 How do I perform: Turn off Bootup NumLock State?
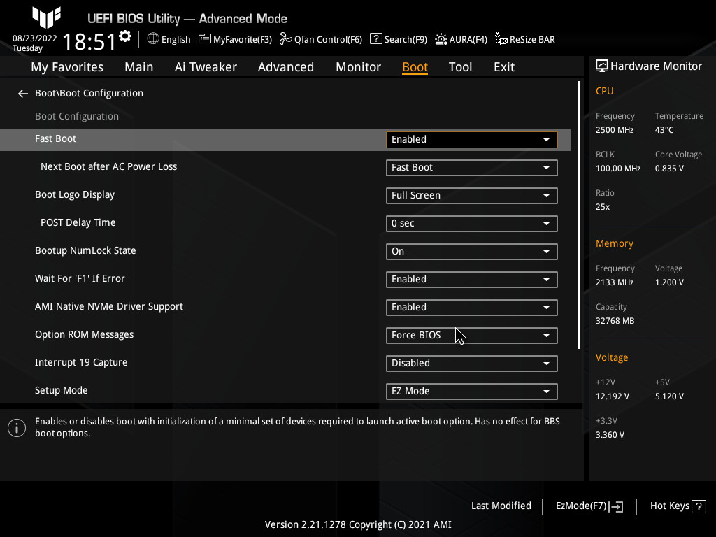pos(471,251)
